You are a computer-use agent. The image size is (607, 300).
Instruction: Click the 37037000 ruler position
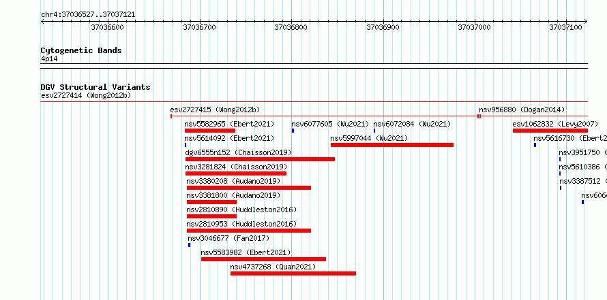475,27
